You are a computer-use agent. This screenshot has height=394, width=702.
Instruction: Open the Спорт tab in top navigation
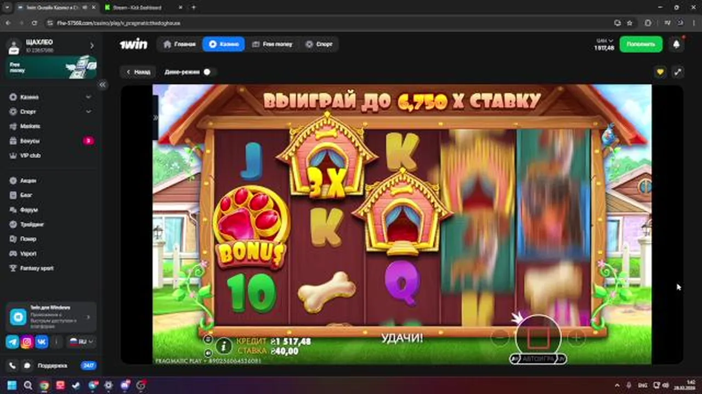click(319, 44)
